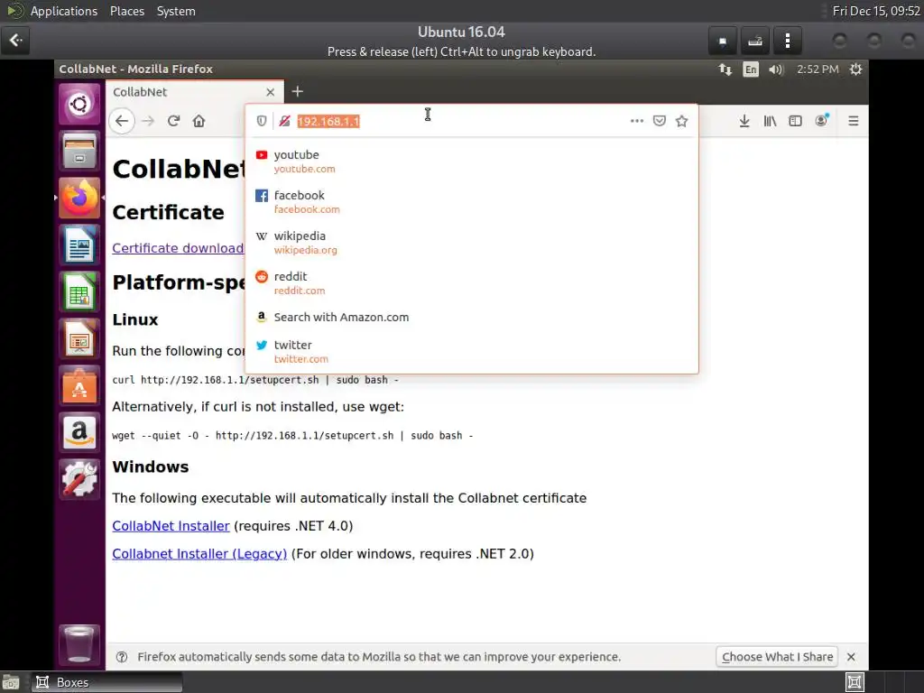This screenshot has height=693, width=924.
Task: Click Firefox icon in Unity launcher
Action: point(79,198)
